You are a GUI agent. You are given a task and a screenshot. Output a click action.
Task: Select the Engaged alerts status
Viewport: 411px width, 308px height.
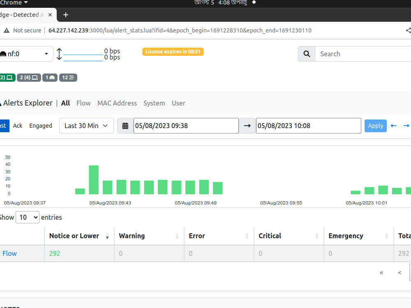coord(41,126)
